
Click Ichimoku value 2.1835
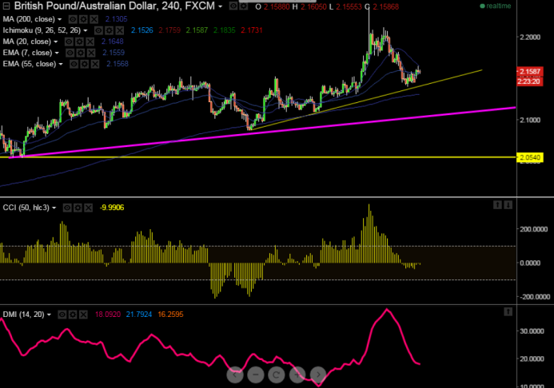225,30
